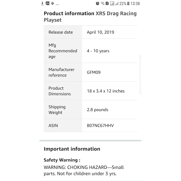Tap the alarm clock status icon
Screen dimensions: 181x181
[98, 3]
